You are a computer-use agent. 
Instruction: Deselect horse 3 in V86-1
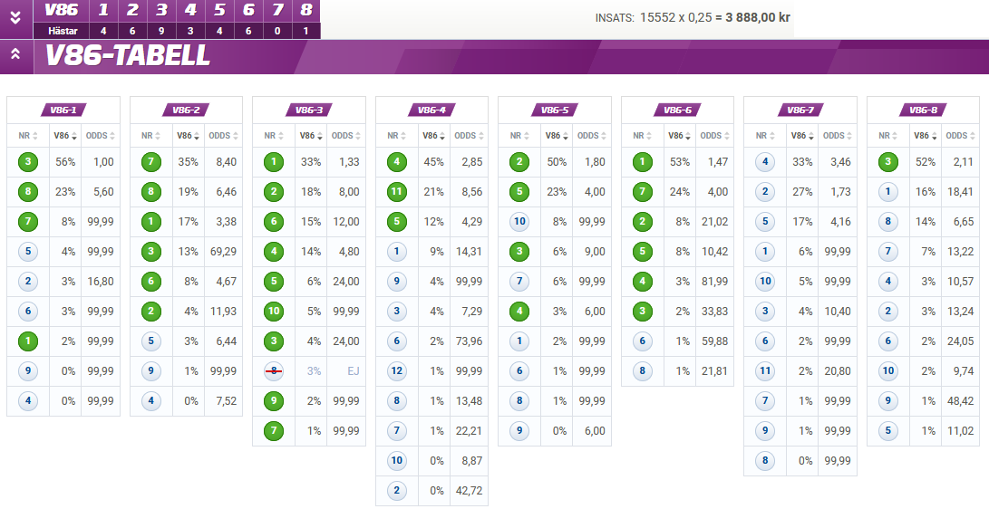[x=28, y=162]
